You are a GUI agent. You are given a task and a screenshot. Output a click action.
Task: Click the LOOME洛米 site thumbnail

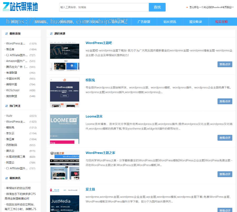pos(65,129)
